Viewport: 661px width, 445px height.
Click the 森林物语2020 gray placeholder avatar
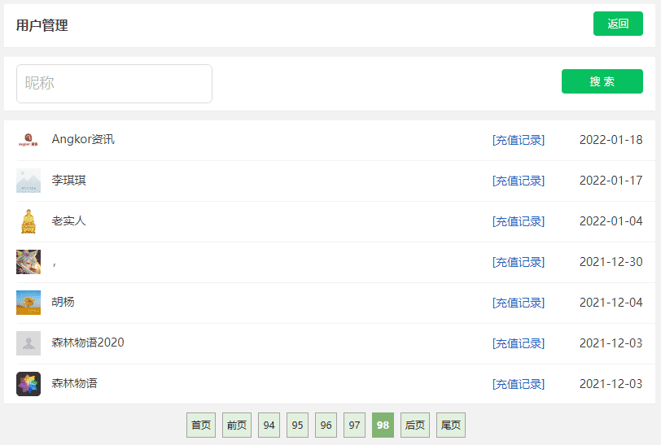[x=28, y=343]
